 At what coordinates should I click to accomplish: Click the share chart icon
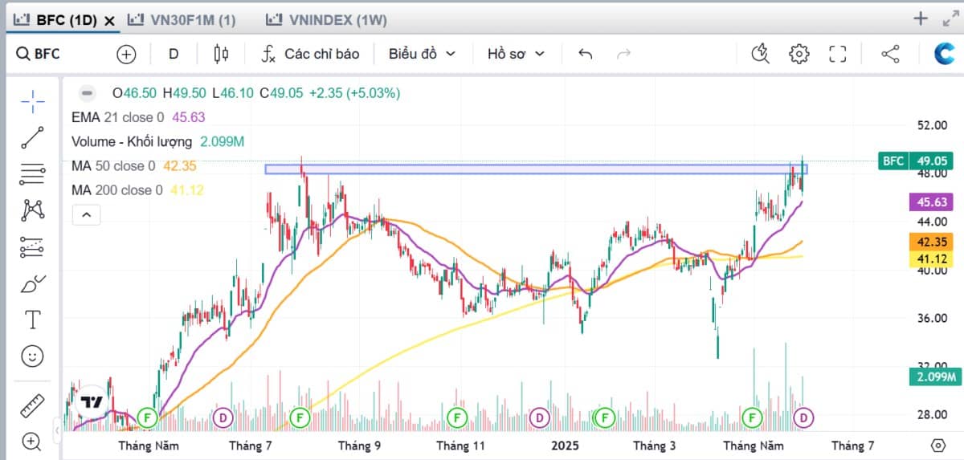pyautogui.click(x=890, y=54)
